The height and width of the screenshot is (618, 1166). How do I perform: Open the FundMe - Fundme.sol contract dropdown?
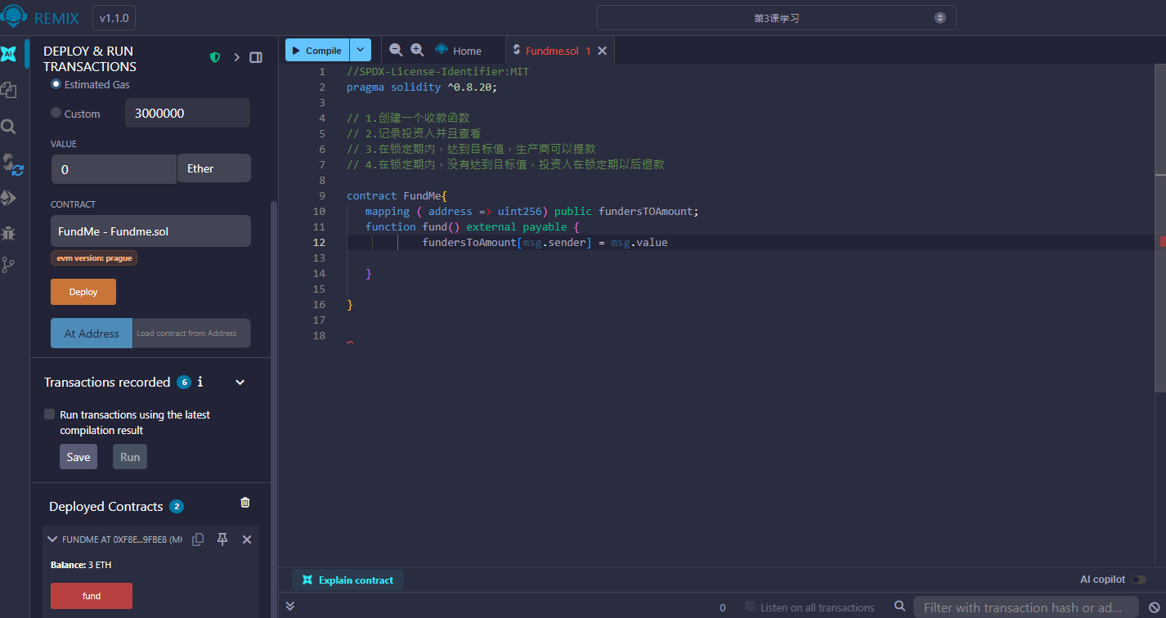pyautogui.click(x=150, y=231)
